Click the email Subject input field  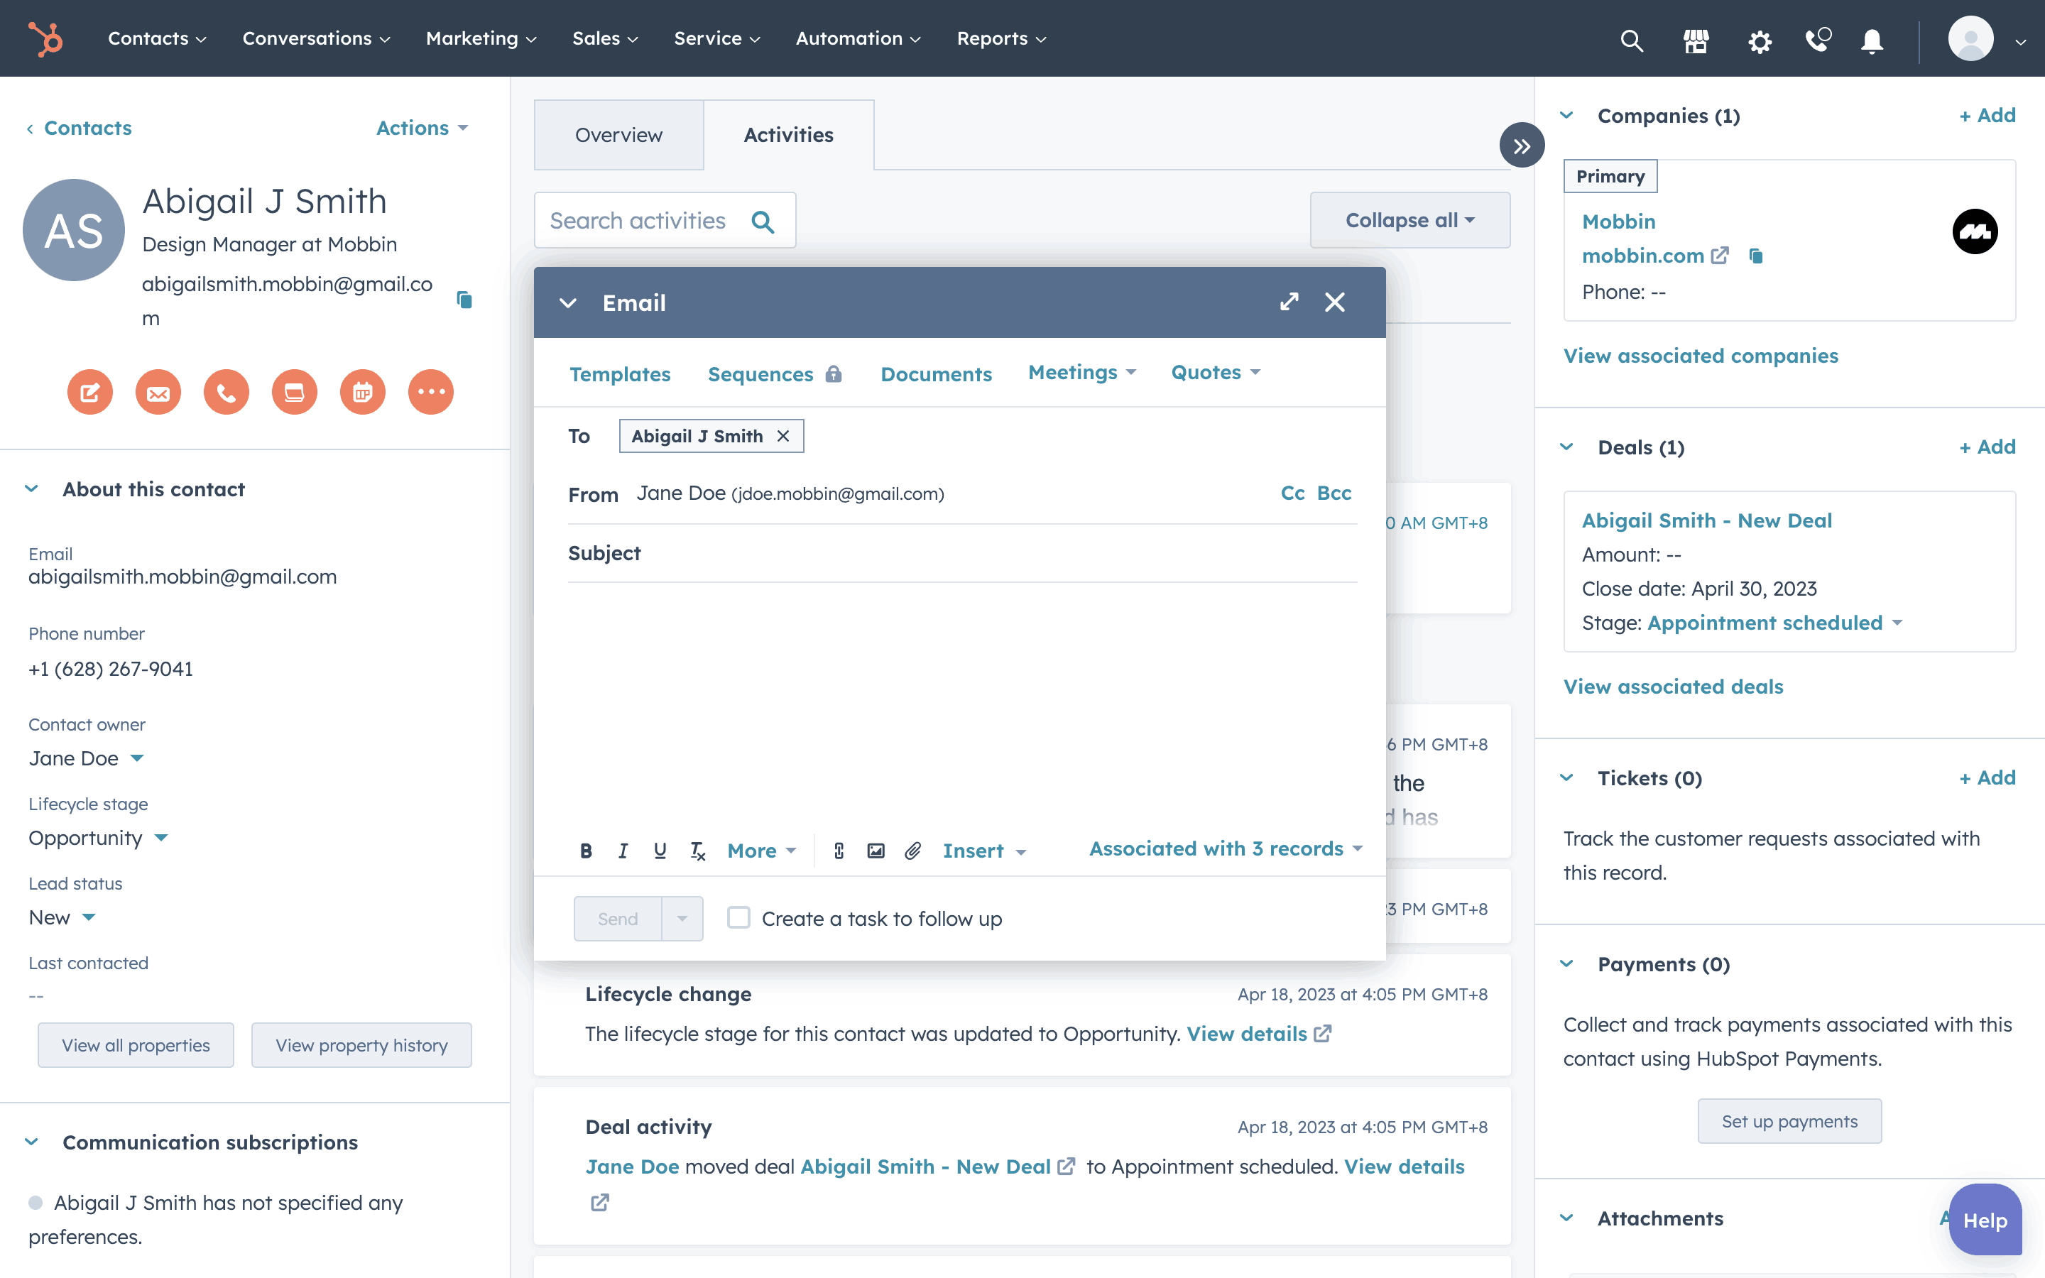997,554
